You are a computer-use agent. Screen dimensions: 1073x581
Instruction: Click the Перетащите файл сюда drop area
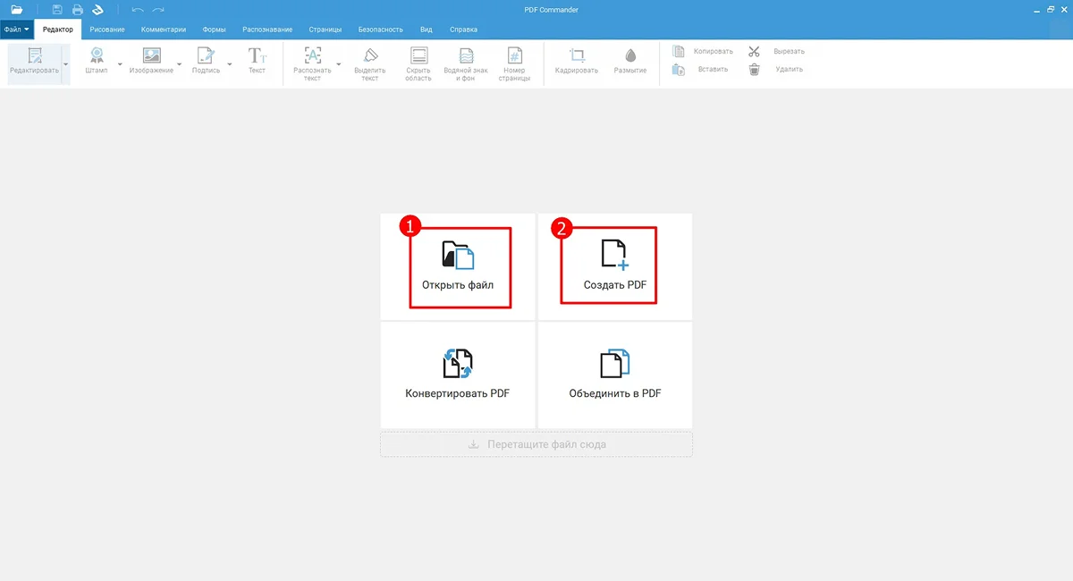point(536,444)
